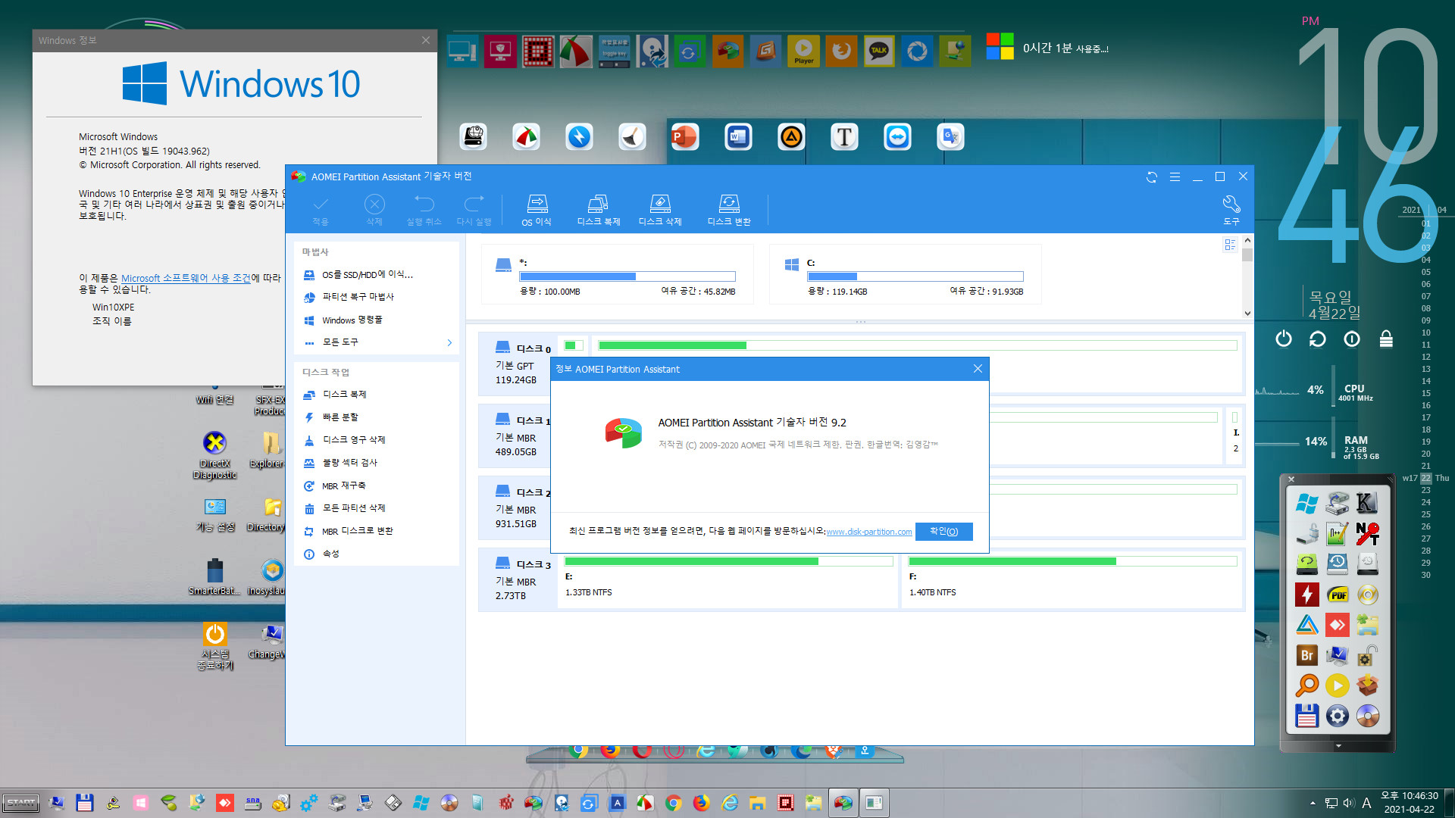
Task: Select the *: 100MB partition card
Action: (617, 275)
